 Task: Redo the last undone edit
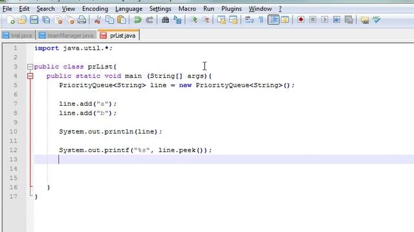click(x=149, y=20)
